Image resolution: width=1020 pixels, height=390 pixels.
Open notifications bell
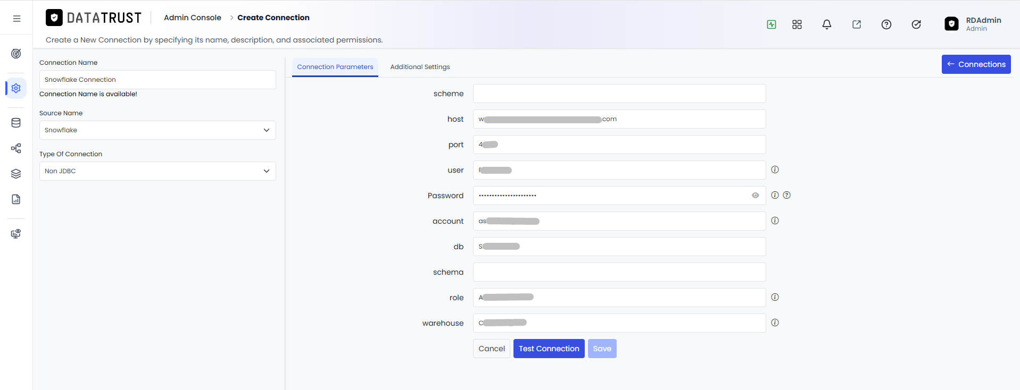[x=827, y=24]
